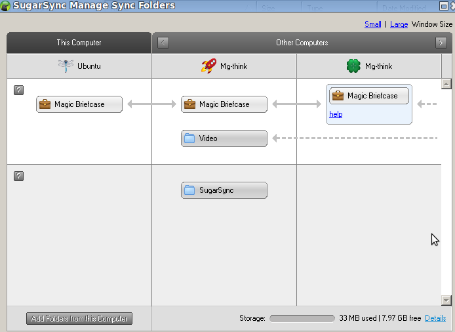The width and height of the screenshot is (455, 332).
Task: Click the "33 MB used | 7.97 GB free" text
Action: (380, 318)
